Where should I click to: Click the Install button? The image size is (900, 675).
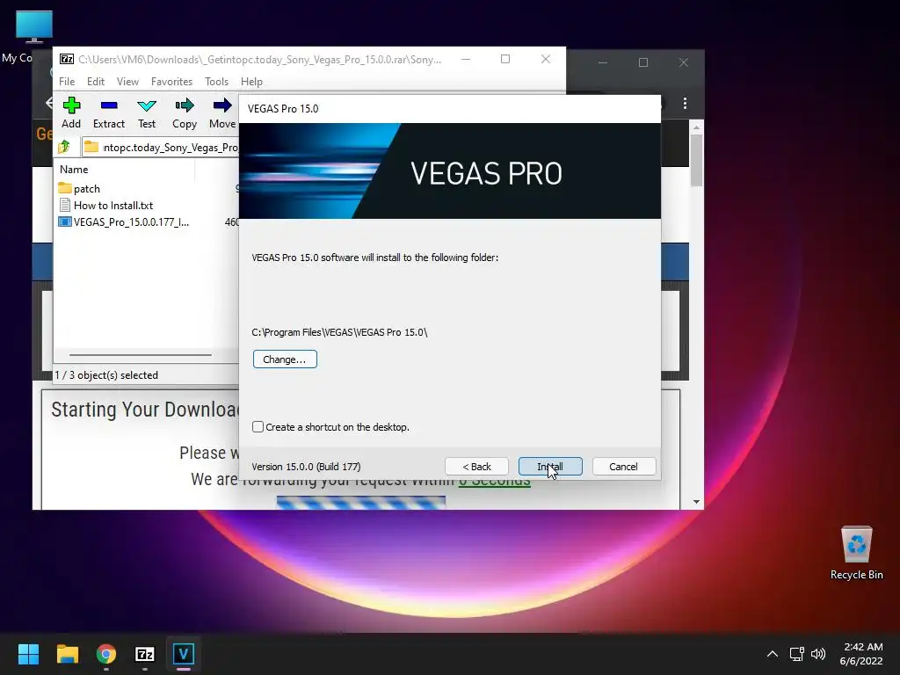pyautogui.click(x=550, y=467)
